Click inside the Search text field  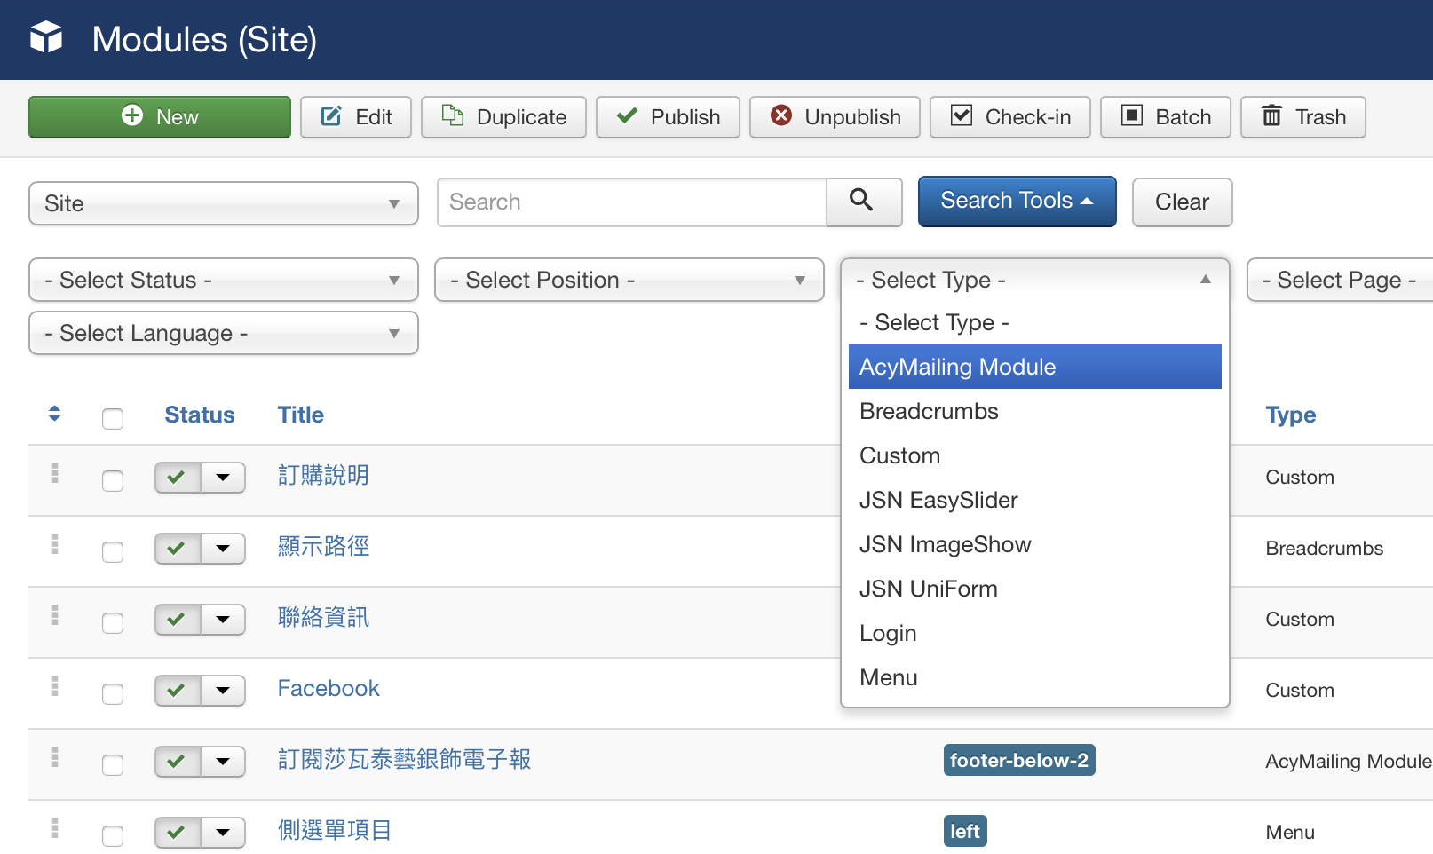click(631, 202)
